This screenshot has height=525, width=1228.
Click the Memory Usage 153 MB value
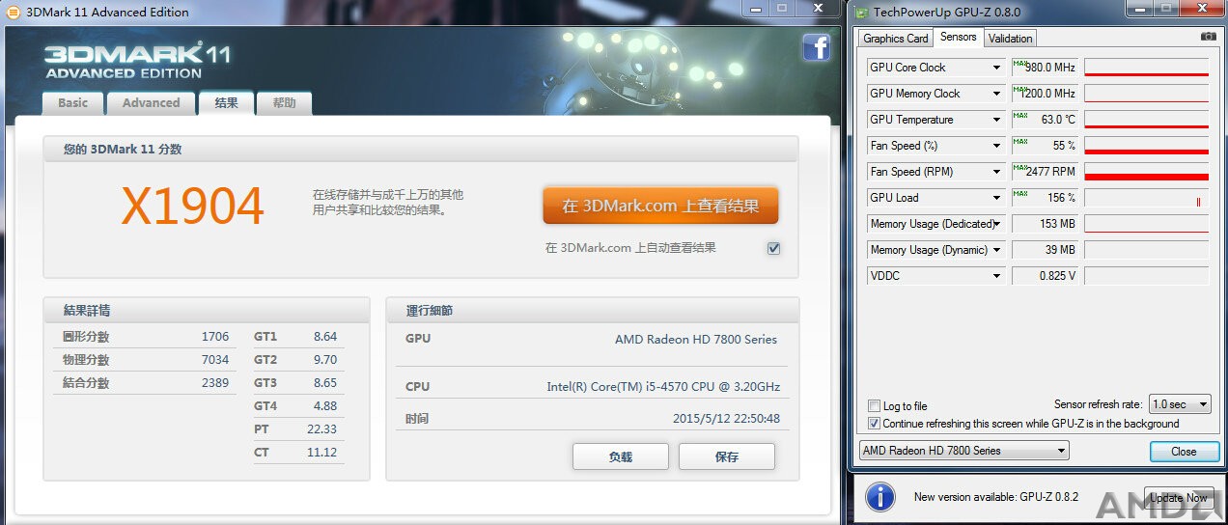click(1045, 224)
